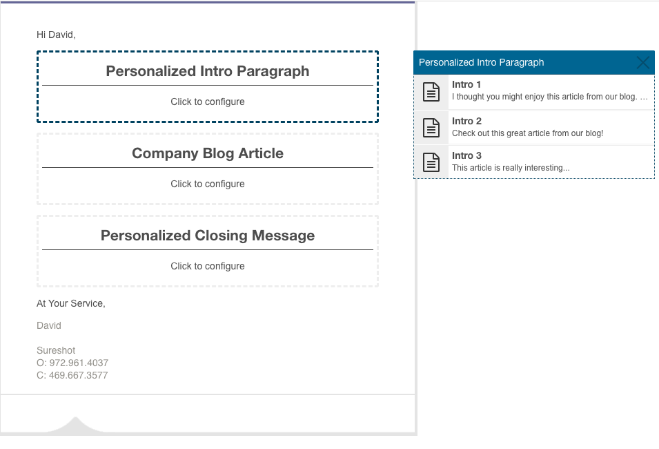
Task: Pick the Intro 3 option
Action: tap(534, 162)
